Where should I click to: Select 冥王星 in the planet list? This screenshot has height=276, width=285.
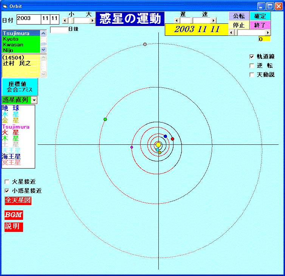pyautogui.click(x=11, y=163)
